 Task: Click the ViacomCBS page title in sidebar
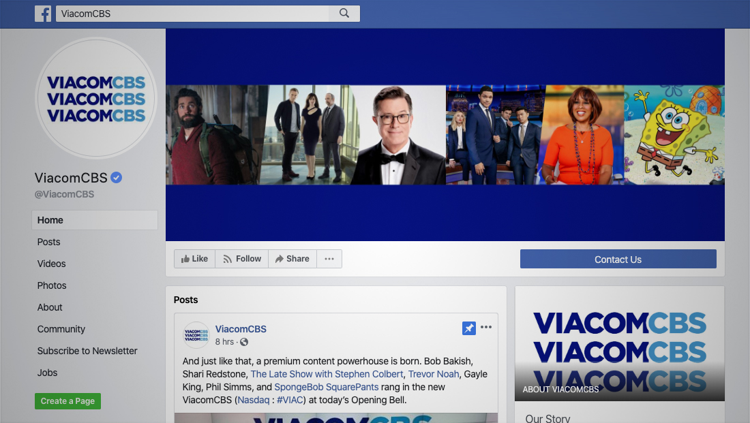point(71,178)
